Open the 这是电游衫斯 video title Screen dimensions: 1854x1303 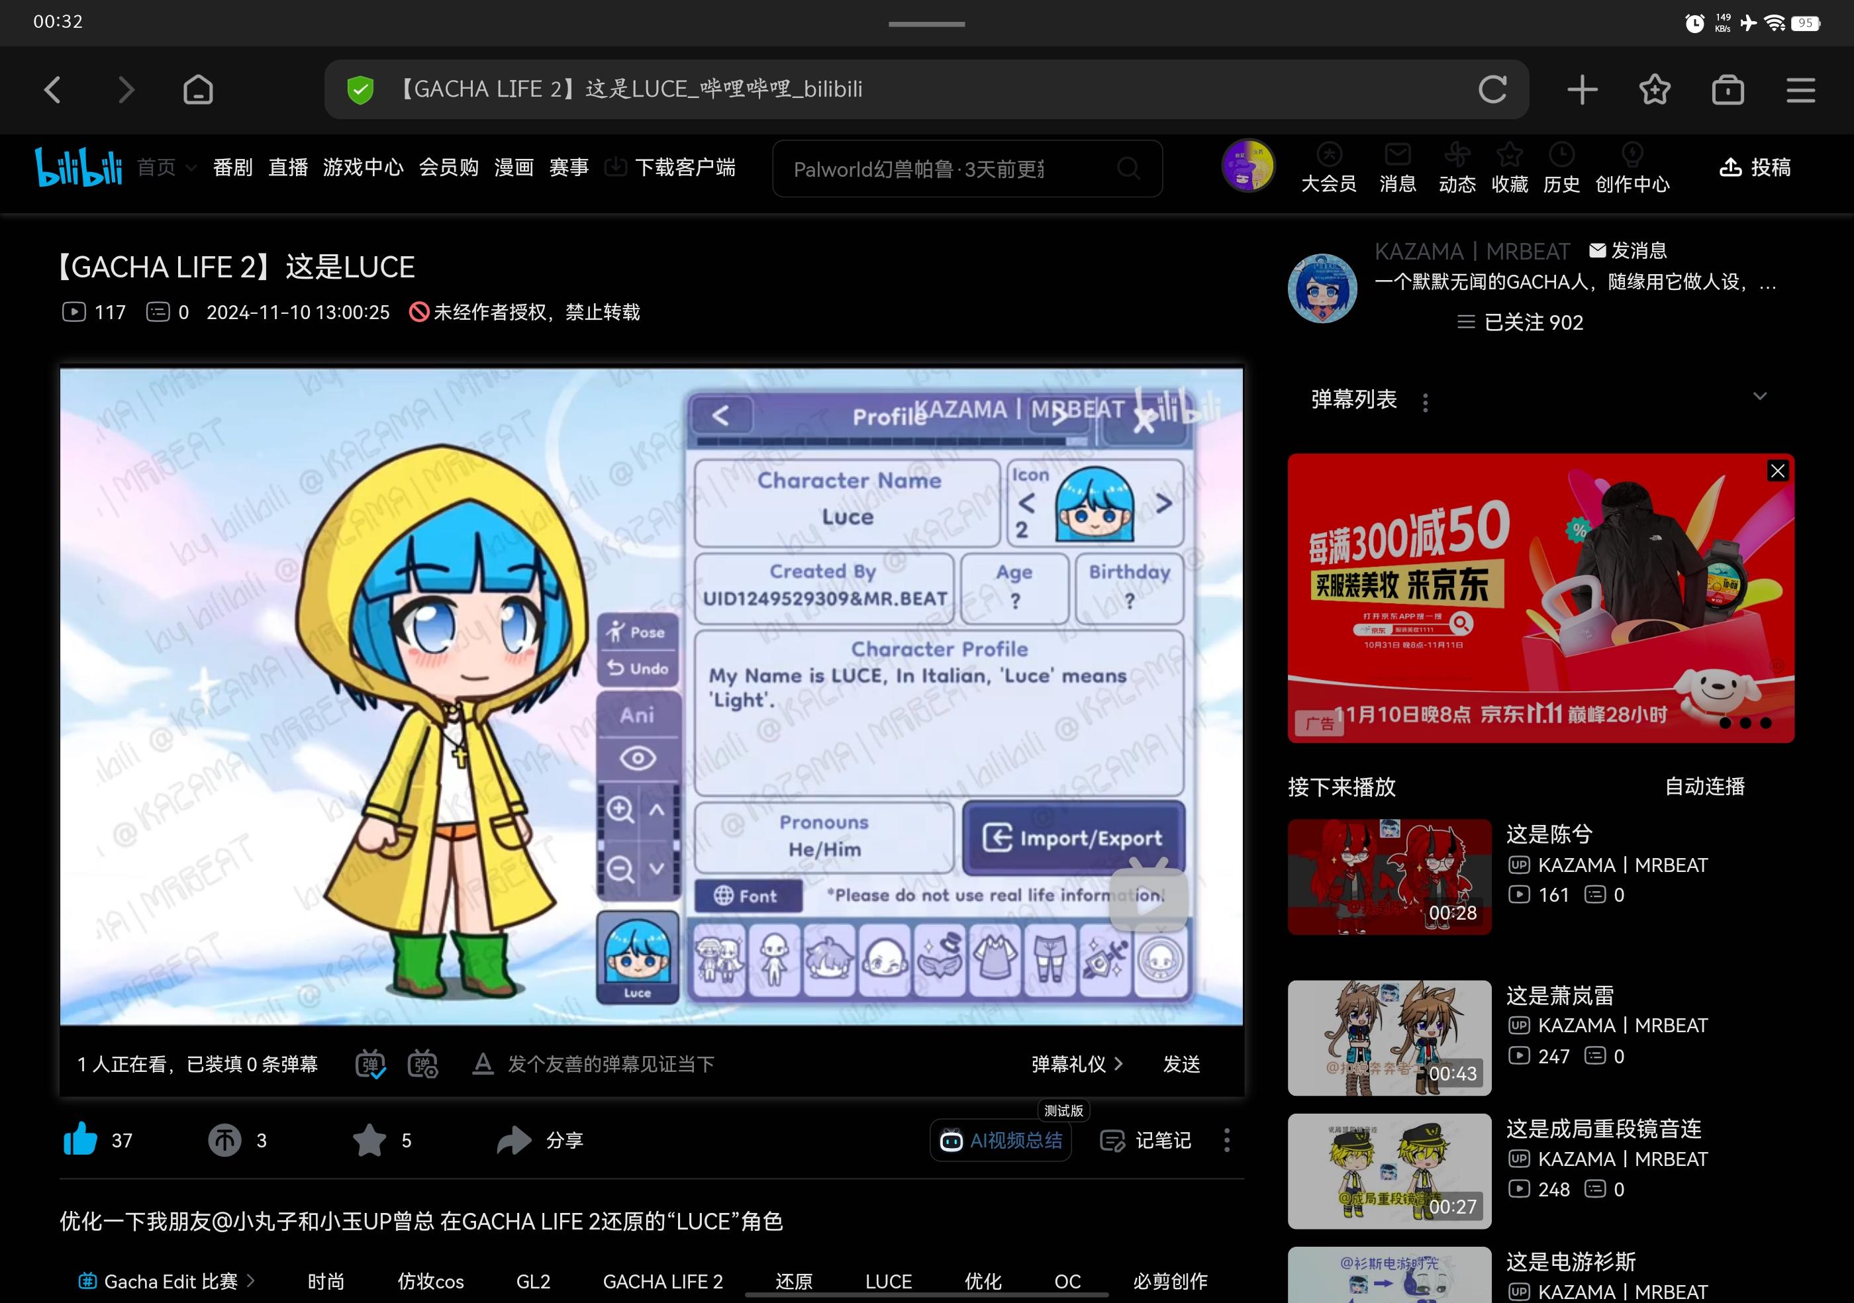(1571, 1262)
